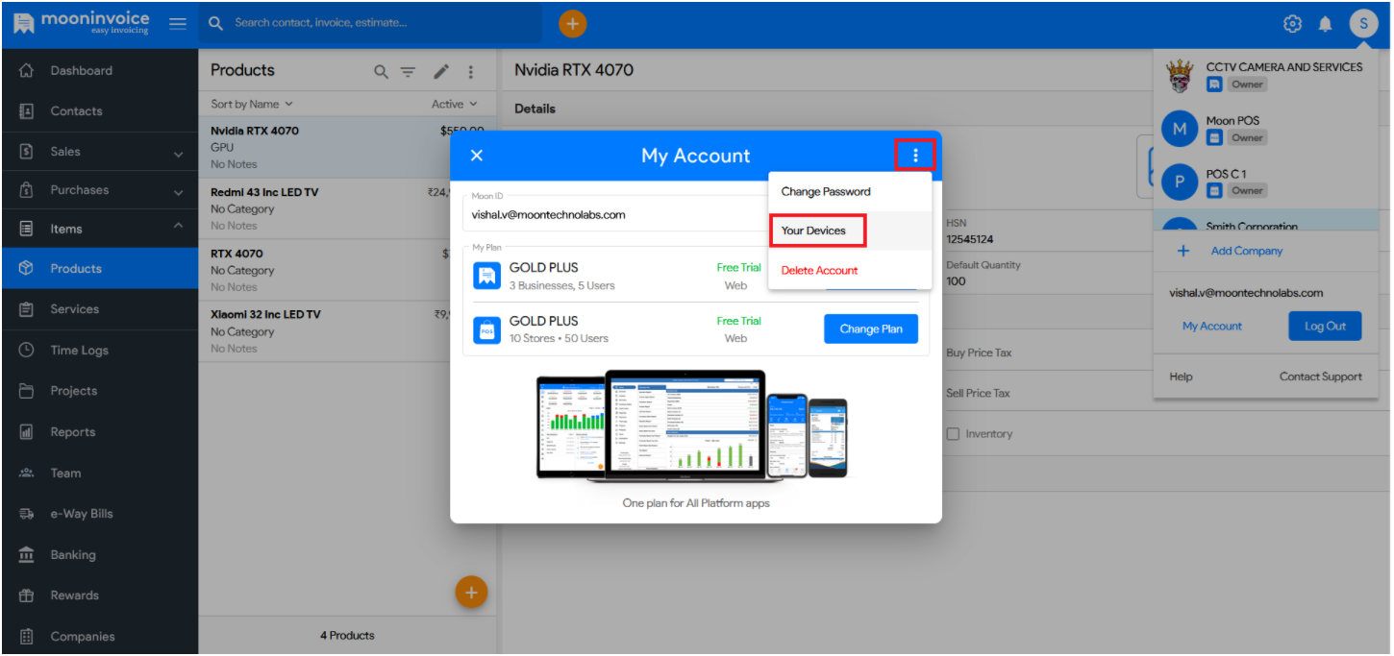The width and height of the screenshot is (1394, 656).
Task: Select Change Password menu item
Action: point(850,191)
